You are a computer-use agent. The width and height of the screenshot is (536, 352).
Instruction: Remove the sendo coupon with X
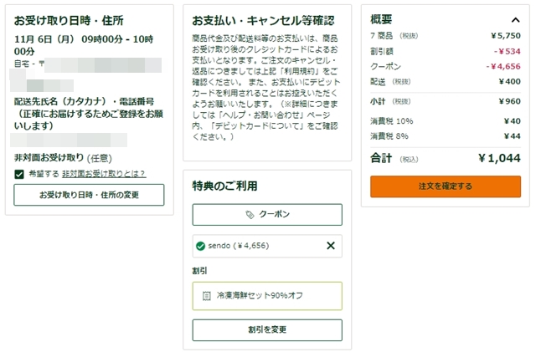pos(331,246)
